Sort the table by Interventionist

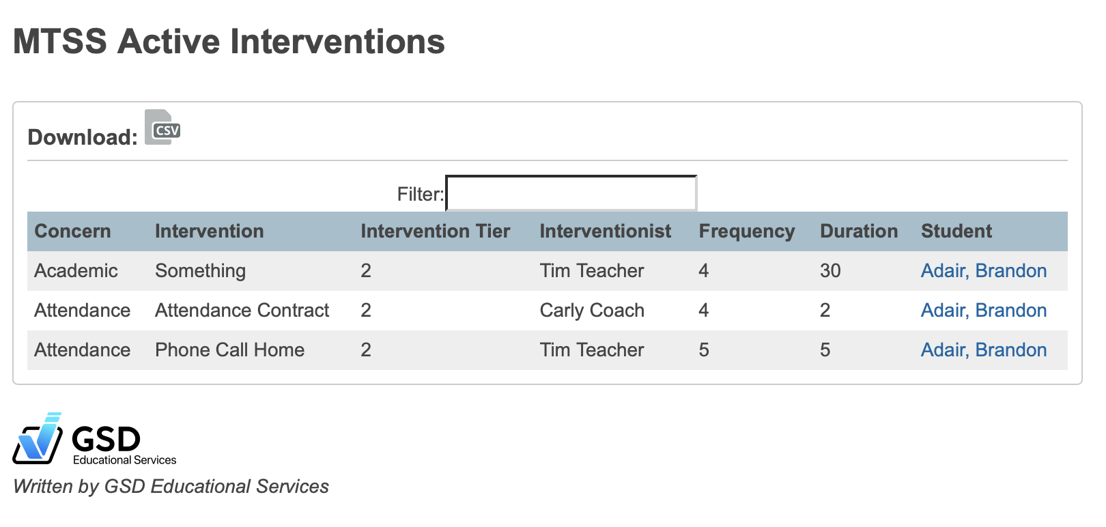(x=605, y=231)
